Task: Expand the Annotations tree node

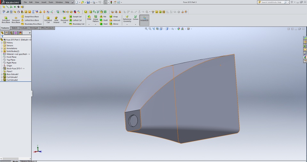Action: 2,48
